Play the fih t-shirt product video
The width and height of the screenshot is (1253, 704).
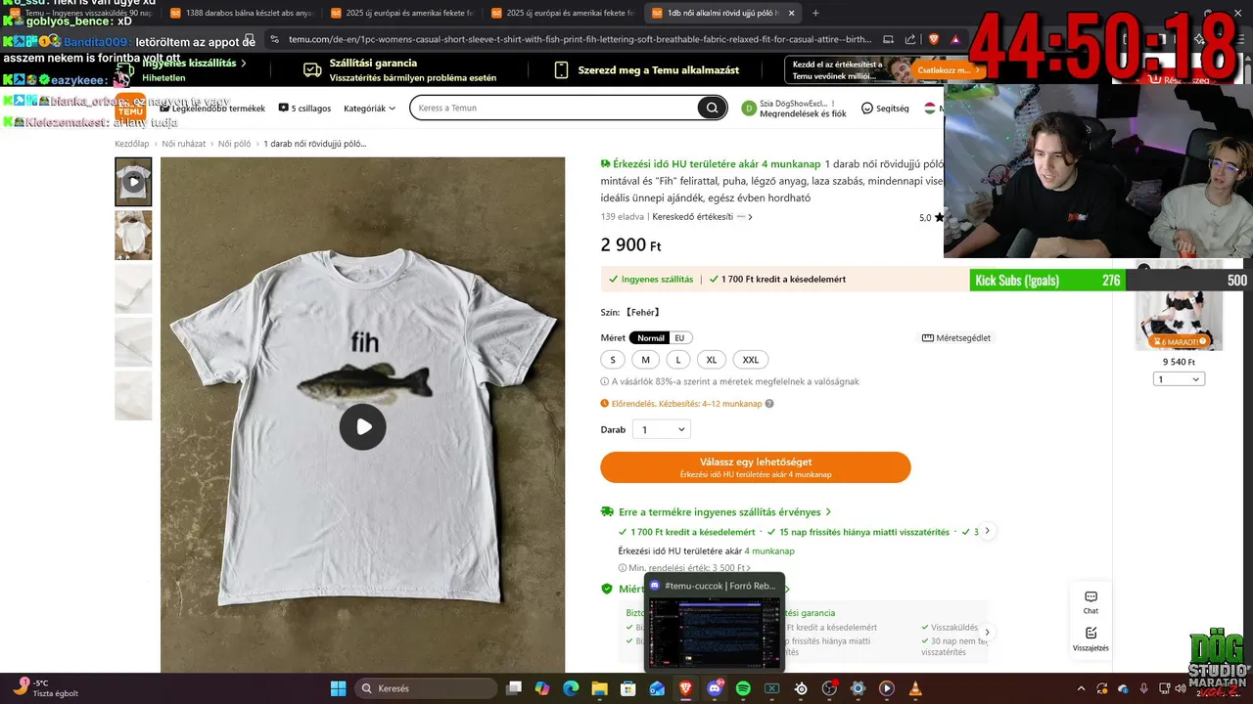coord(363,426)
